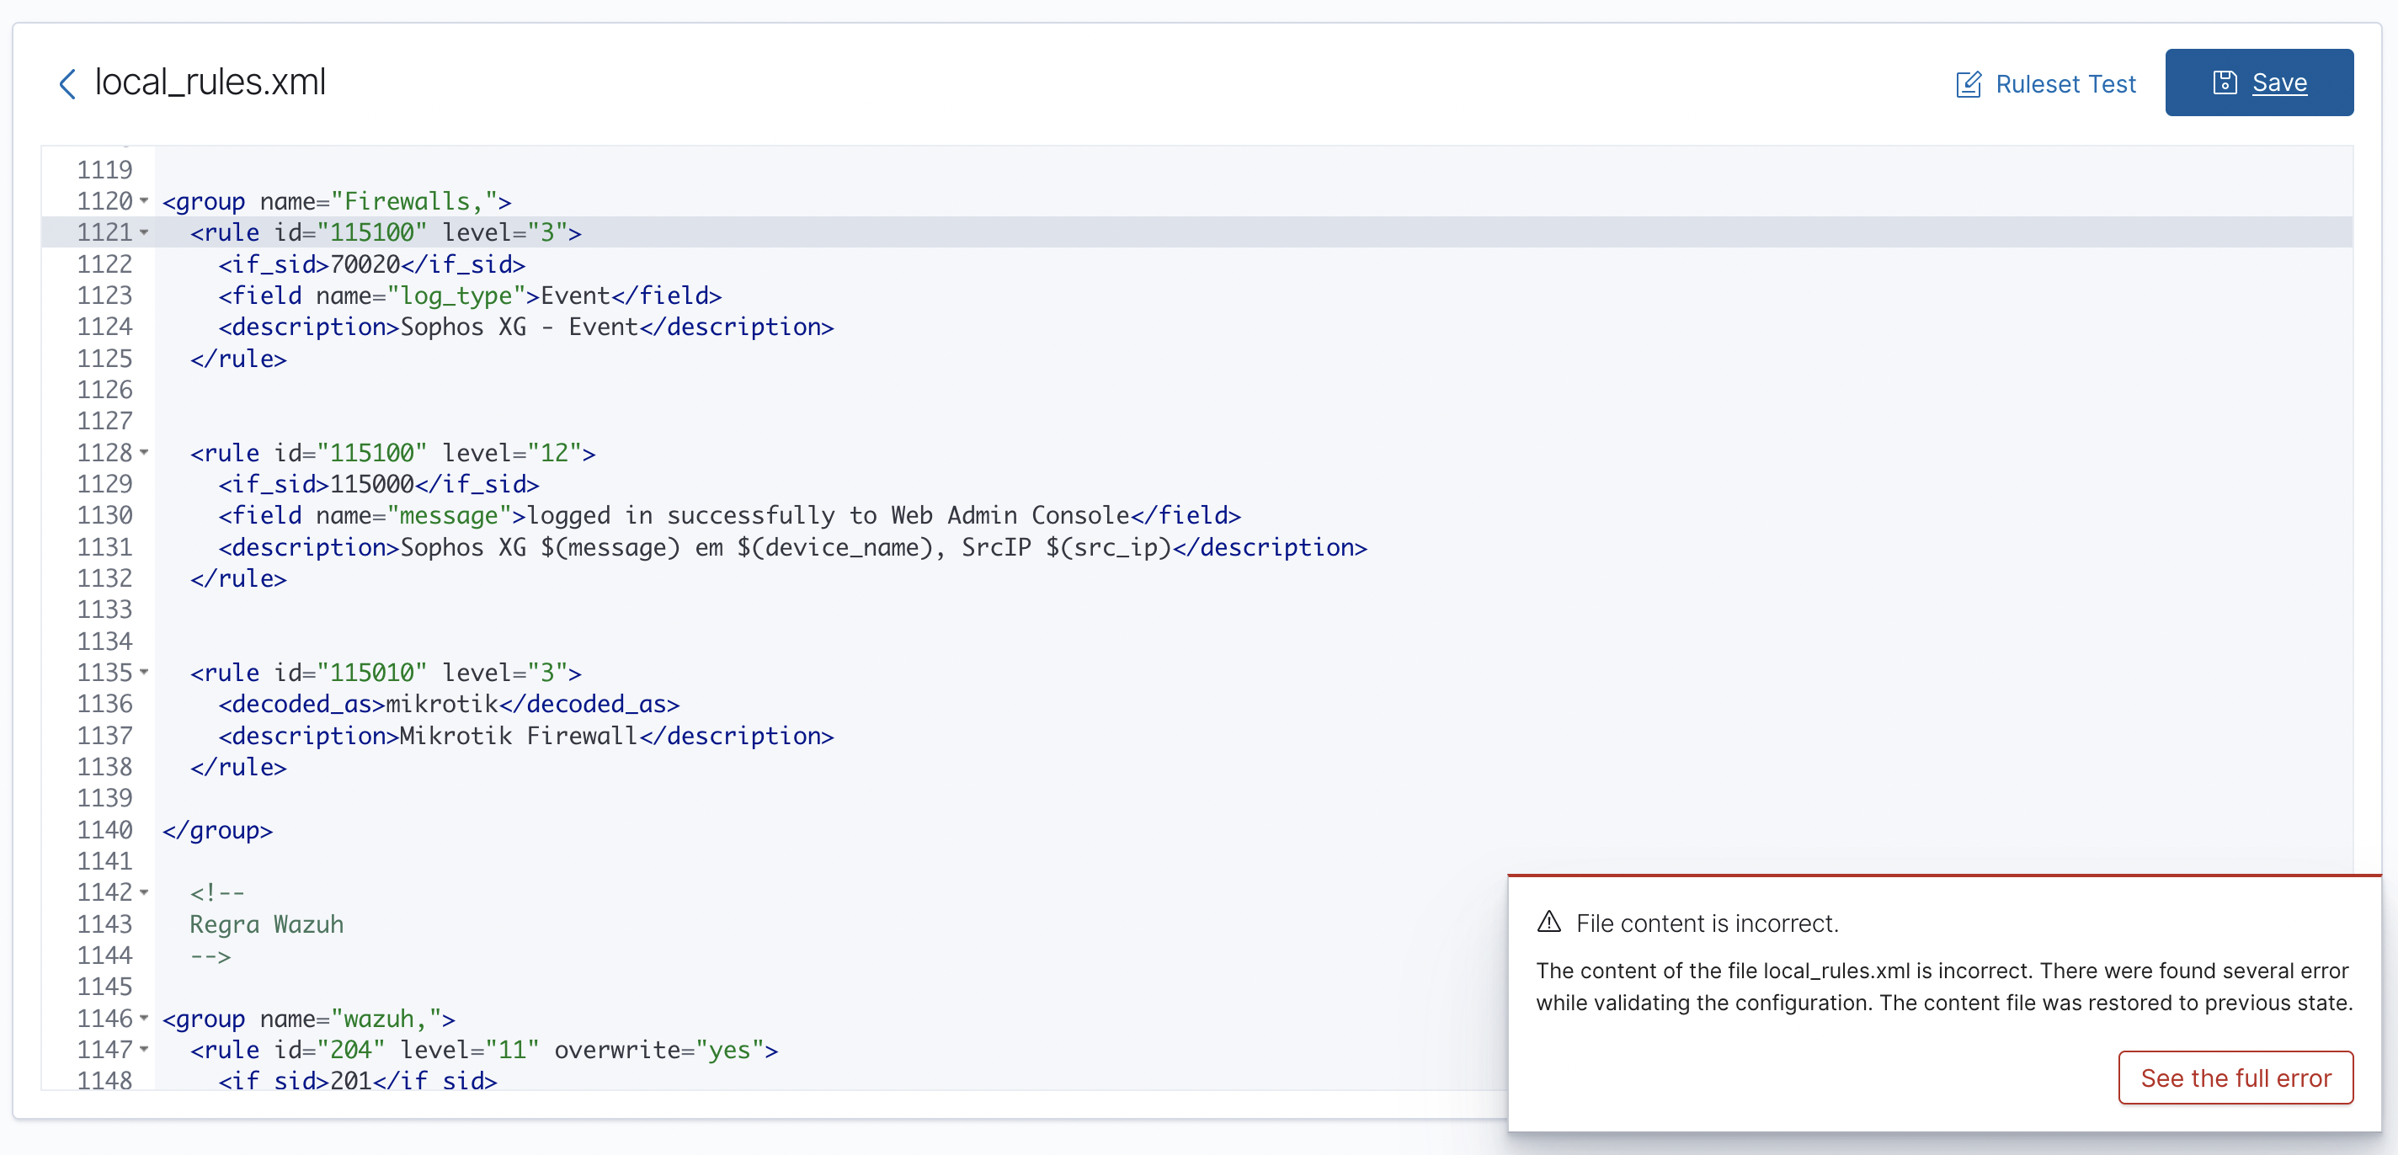Collapse rule 115100 level 12 on line 1128
The image size is (2398, 1155).
144,453
